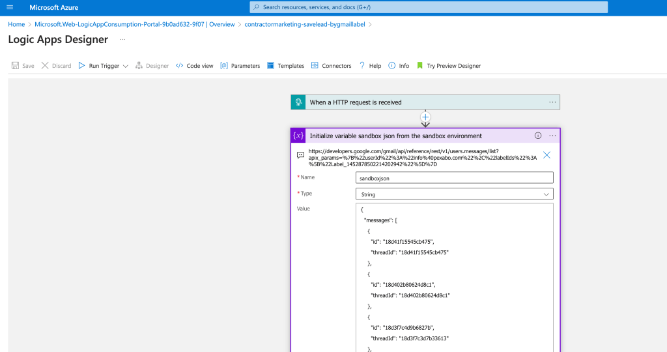This screenshot has width=667, height=352.
Task: Switch to Designer view
Action: tap(152, 66)
